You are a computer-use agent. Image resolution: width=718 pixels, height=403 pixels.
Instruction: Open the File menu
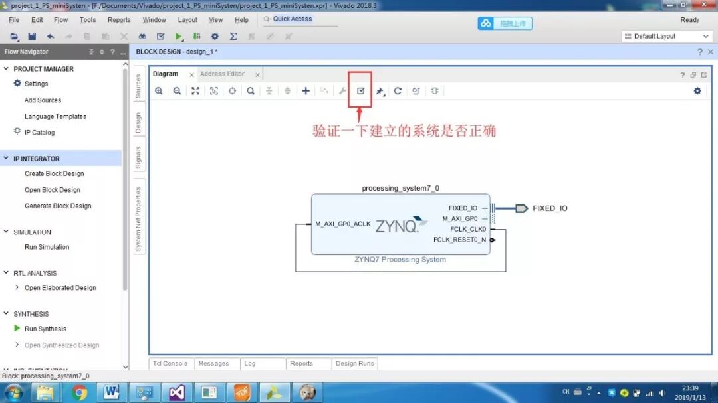coord(14,20)
